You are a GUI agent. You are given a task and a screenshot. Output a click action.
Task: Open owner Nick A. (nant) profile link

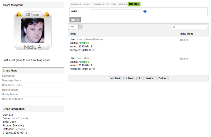tap(20, 118)
